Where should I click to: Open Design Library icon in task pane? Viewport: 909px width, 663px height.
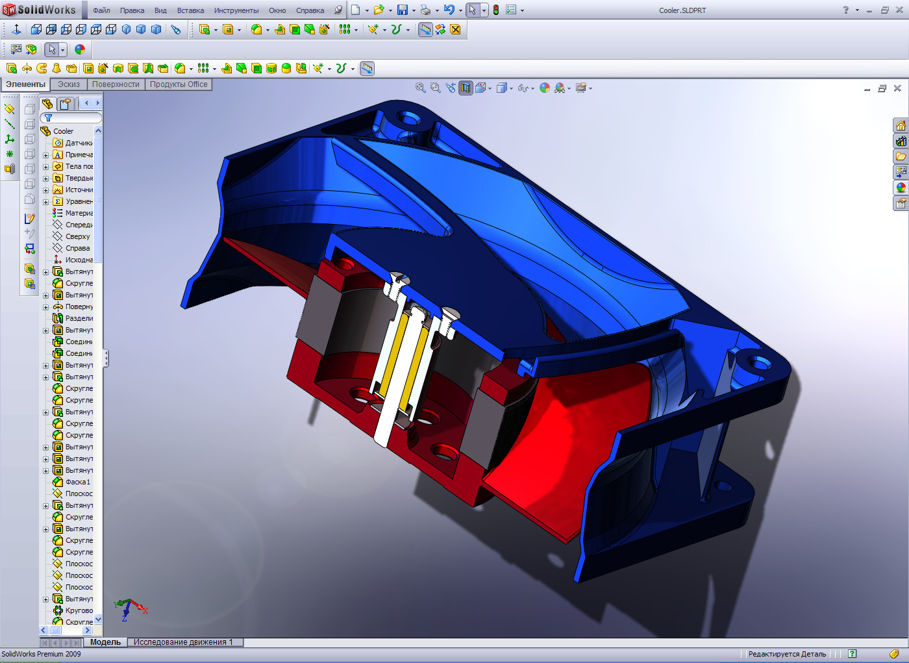(901, 141)
